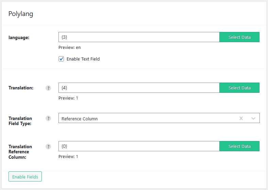Viewport: 268px width, 190px height.
Task: Open the Reference Column dropdown box
Action: pos(159,118)
